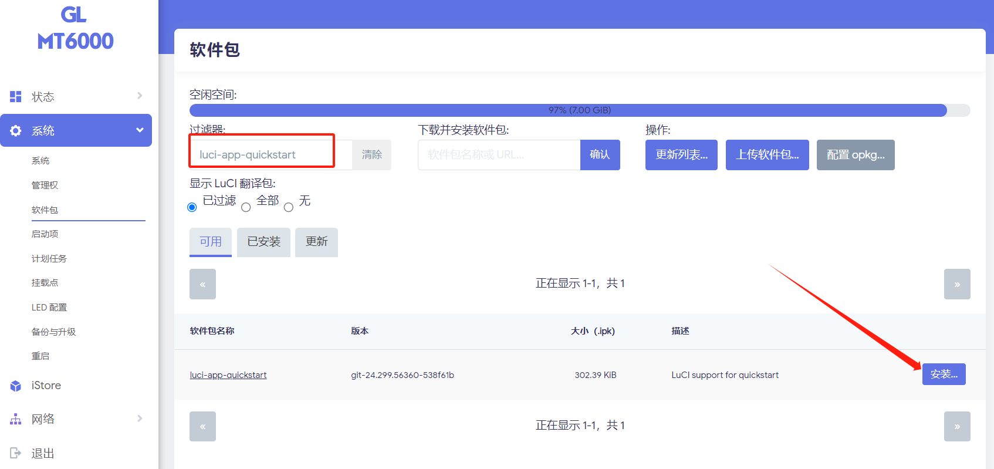Expand the 网络 menu chevron
This screenshot has width=994, height=469.
[140, 419]
